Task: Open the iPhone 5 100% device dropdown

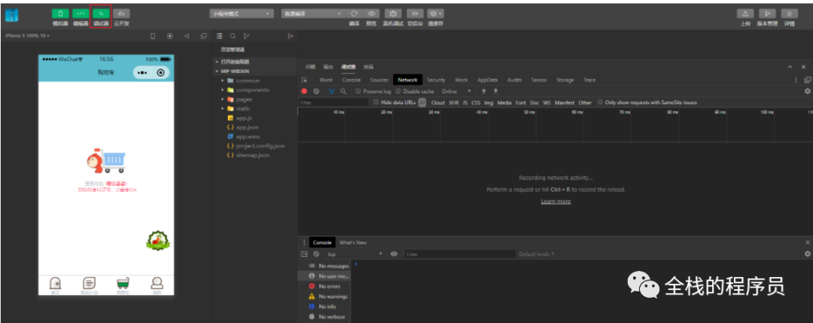Action: [27, 36]
